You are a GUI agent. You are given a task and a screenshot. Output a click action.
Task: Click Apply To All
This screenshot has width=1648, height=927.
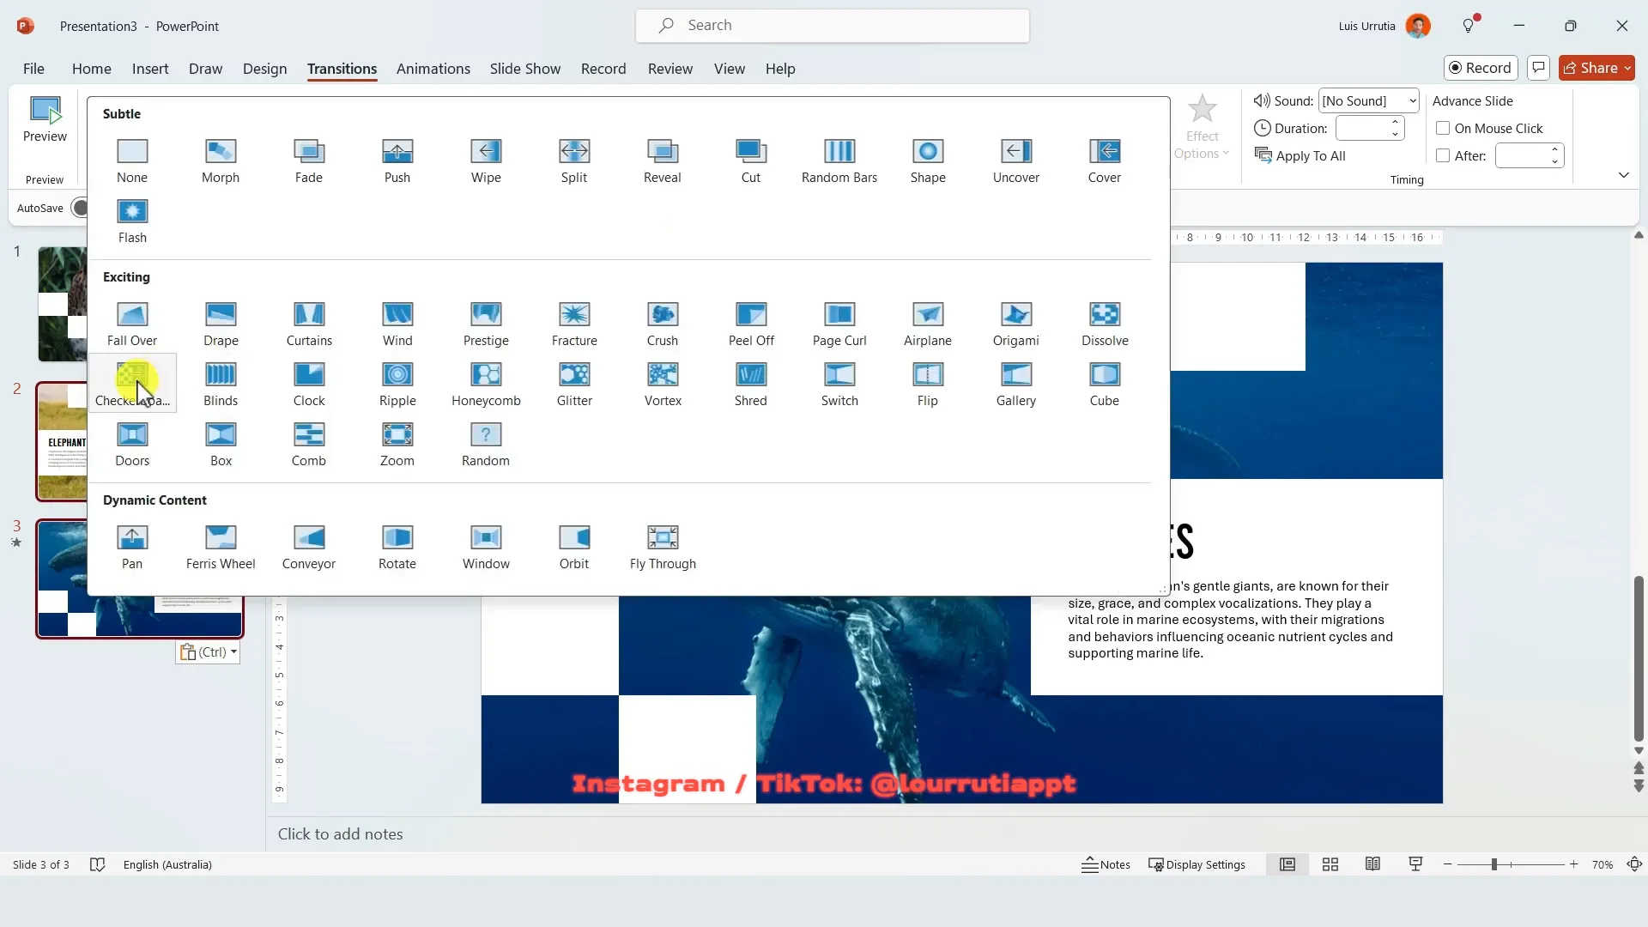pos(1300,155)
